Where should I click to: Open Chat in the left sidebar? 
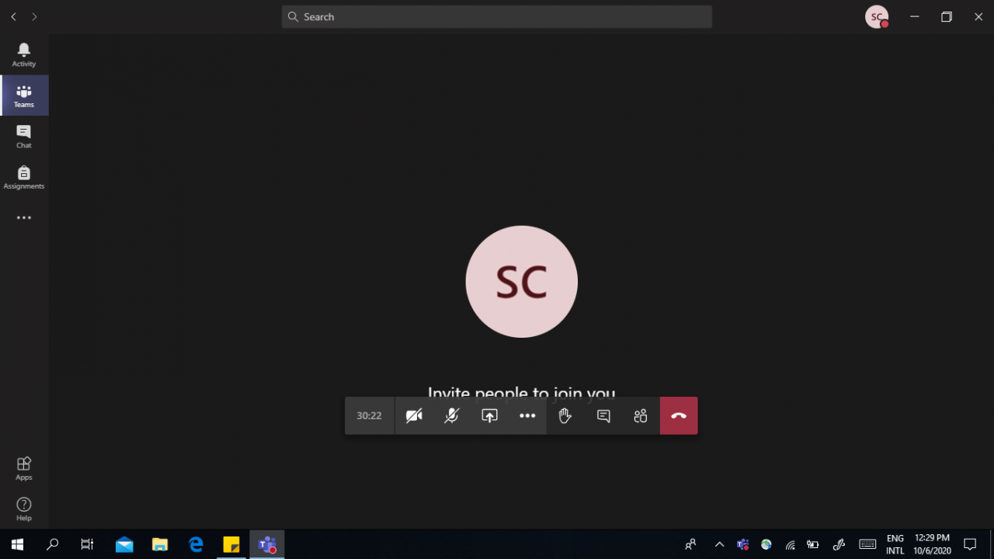[x=24, y=137]
